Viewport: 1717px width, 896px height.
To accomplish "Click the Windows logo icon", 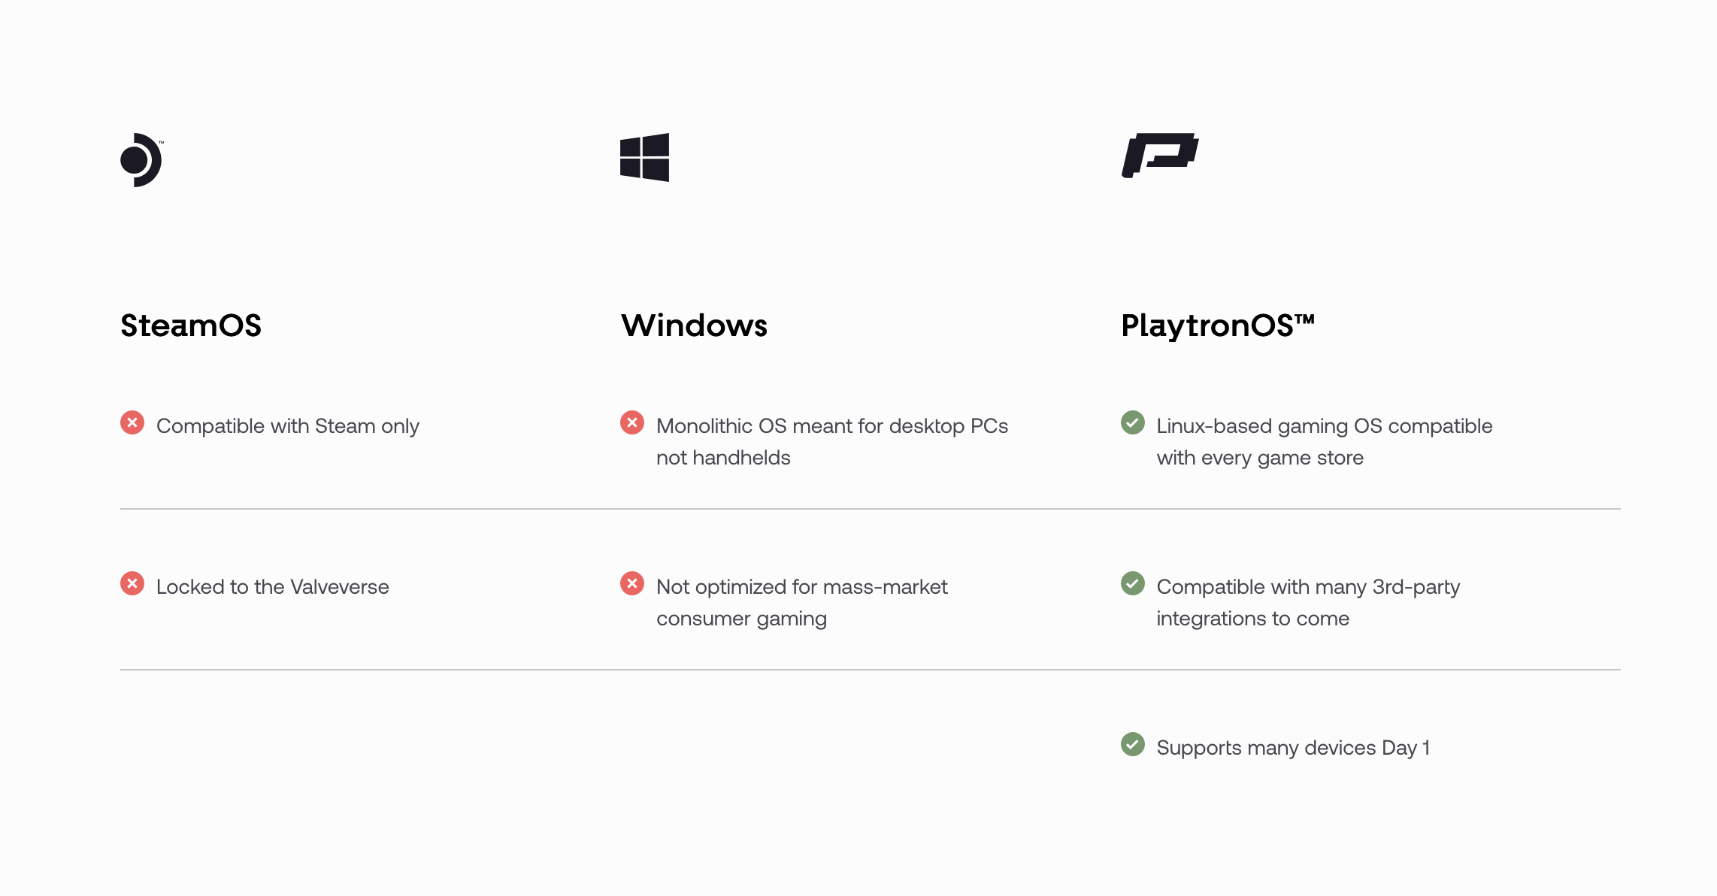I will [x=644, y=158].
